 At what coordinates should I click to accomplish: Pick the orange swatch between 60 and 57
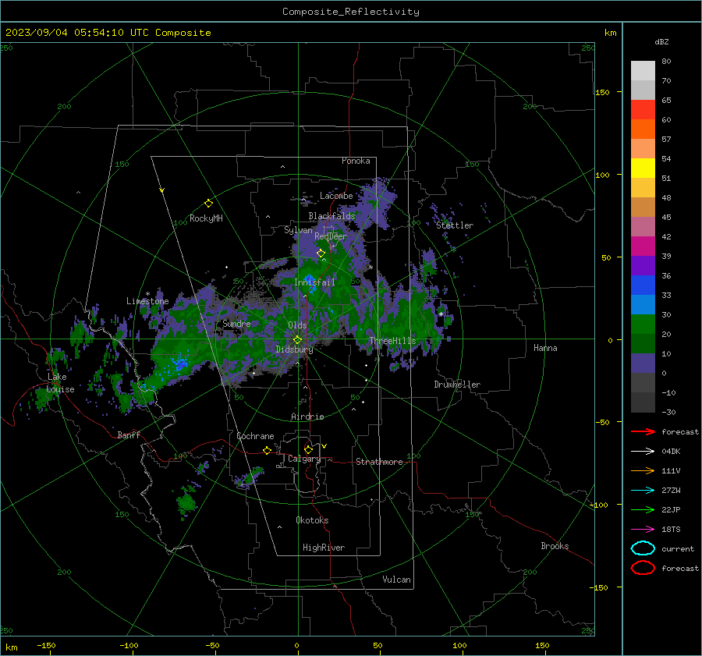[x=643, y=129]
